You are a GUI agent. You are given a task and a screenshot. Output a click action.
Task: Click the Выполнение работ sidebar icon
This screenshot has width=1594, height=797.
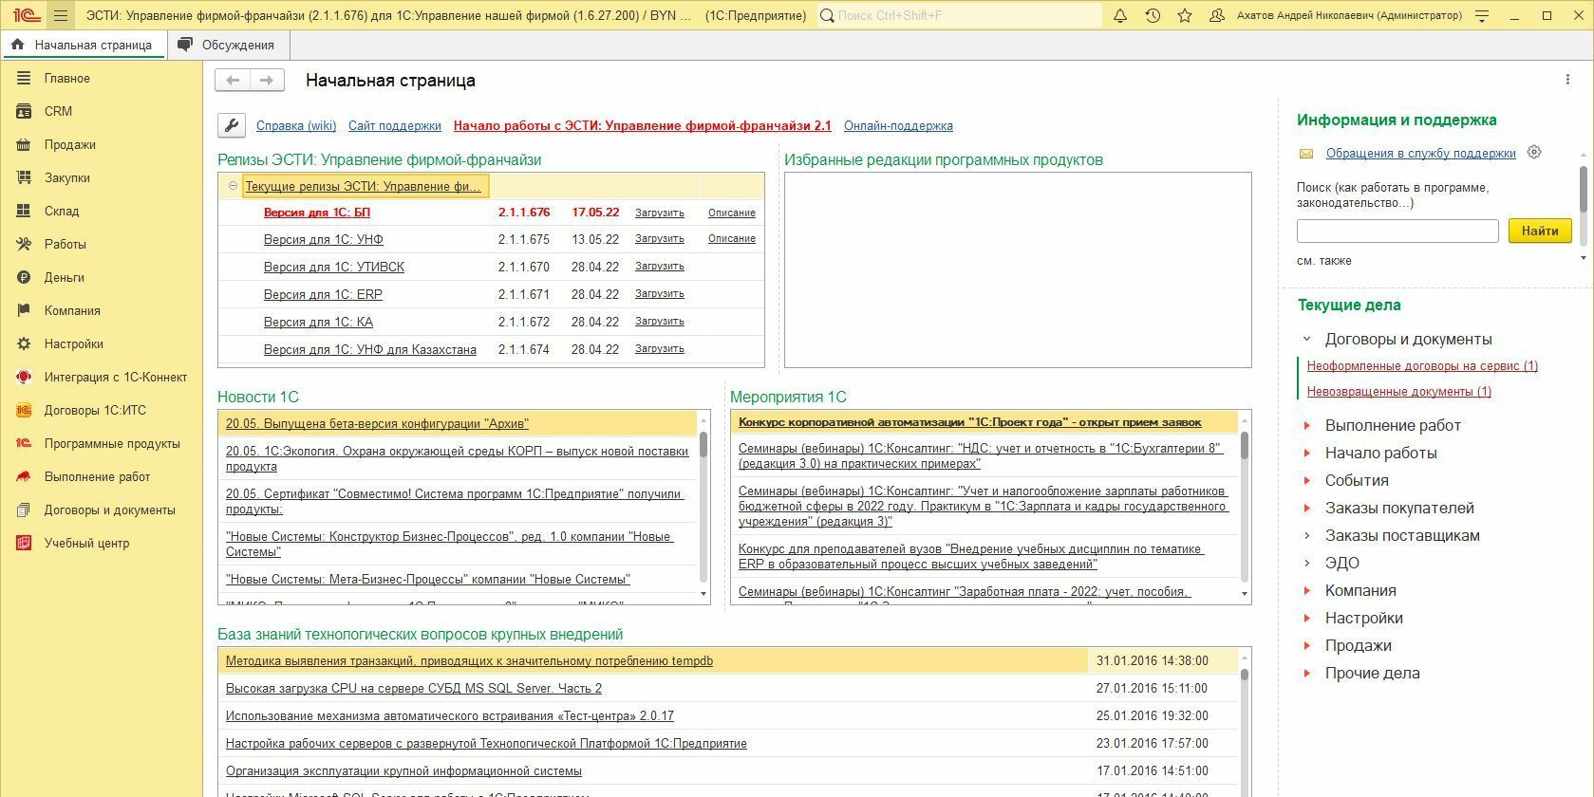point(24,476)
